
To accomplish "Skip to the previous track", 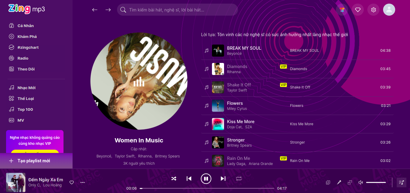I will [189, 179].
